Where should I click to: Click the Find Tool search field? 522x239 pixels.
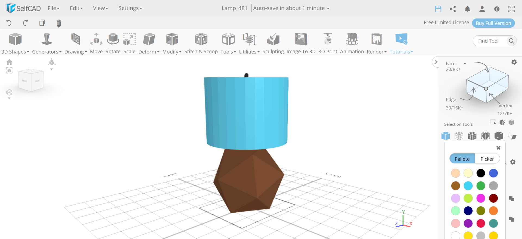click(x=489, y=41)
